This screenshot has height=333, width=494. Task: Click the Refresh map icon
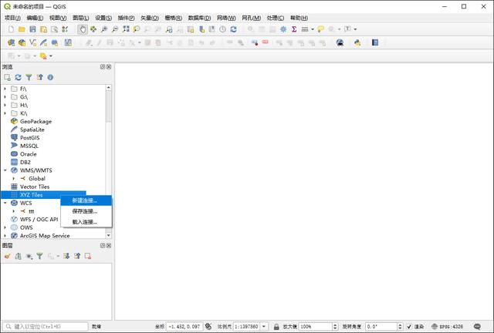pos(233,29)
